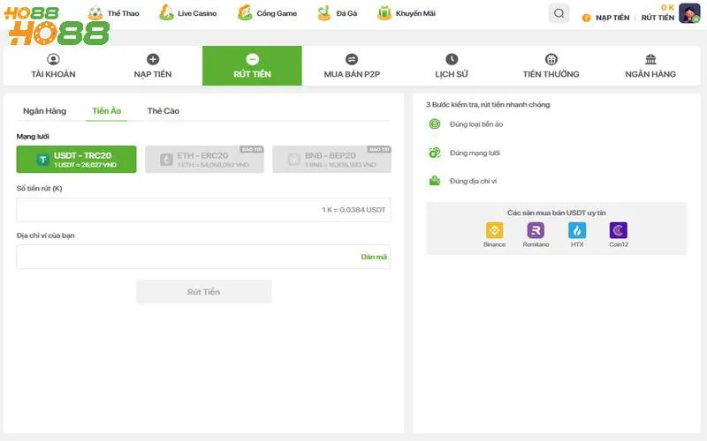Switch to the TÀI KHOẢN tab

pos(53,65)
